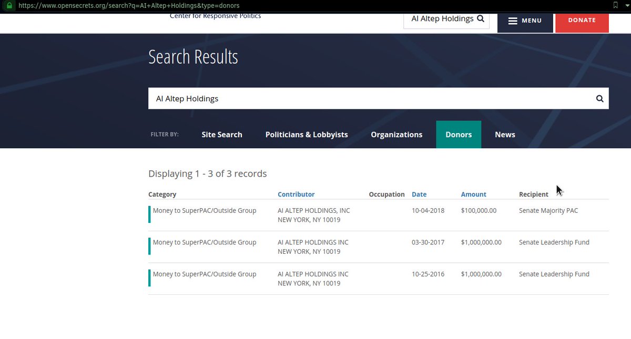Screen dimensions: 631x339
Task: Sort by the Amount column header
Action: [x=474, y=194]
